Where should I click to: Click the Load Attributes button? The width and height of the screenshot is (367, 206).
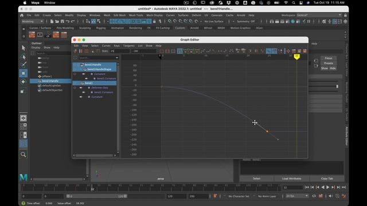[x=292, y=179]
